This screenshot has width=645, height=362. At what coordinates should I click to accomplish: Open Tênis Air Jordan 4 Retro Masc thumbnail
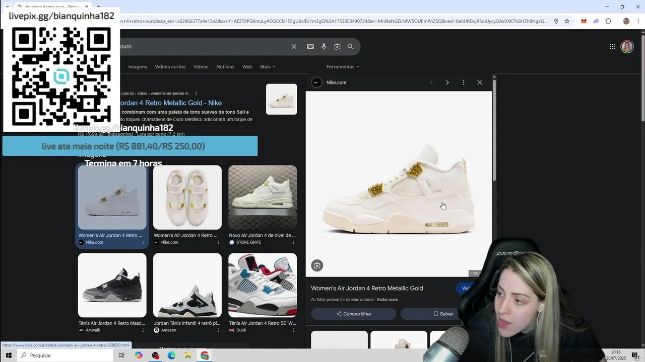click(112, 285)
